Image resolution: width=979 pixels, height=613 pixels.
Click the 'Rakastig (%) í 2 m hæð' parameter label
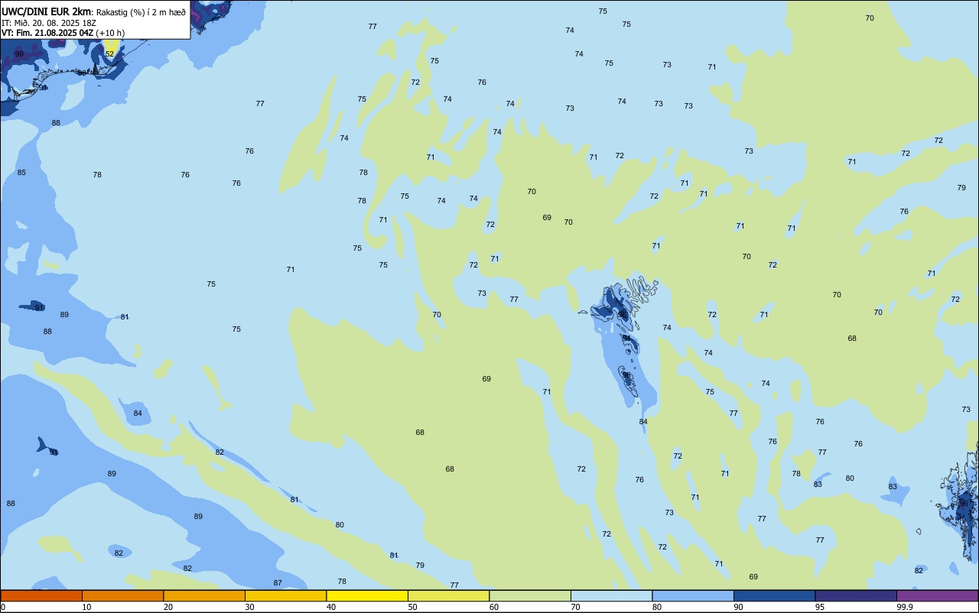pos(141,12)
